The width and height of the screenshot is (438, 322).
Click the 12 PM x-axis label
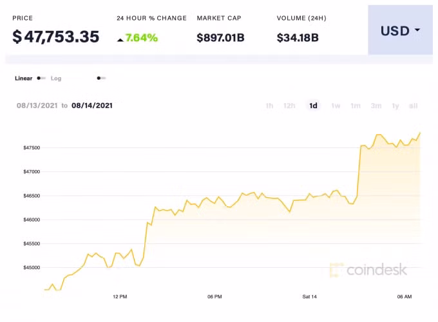point(120,297)
